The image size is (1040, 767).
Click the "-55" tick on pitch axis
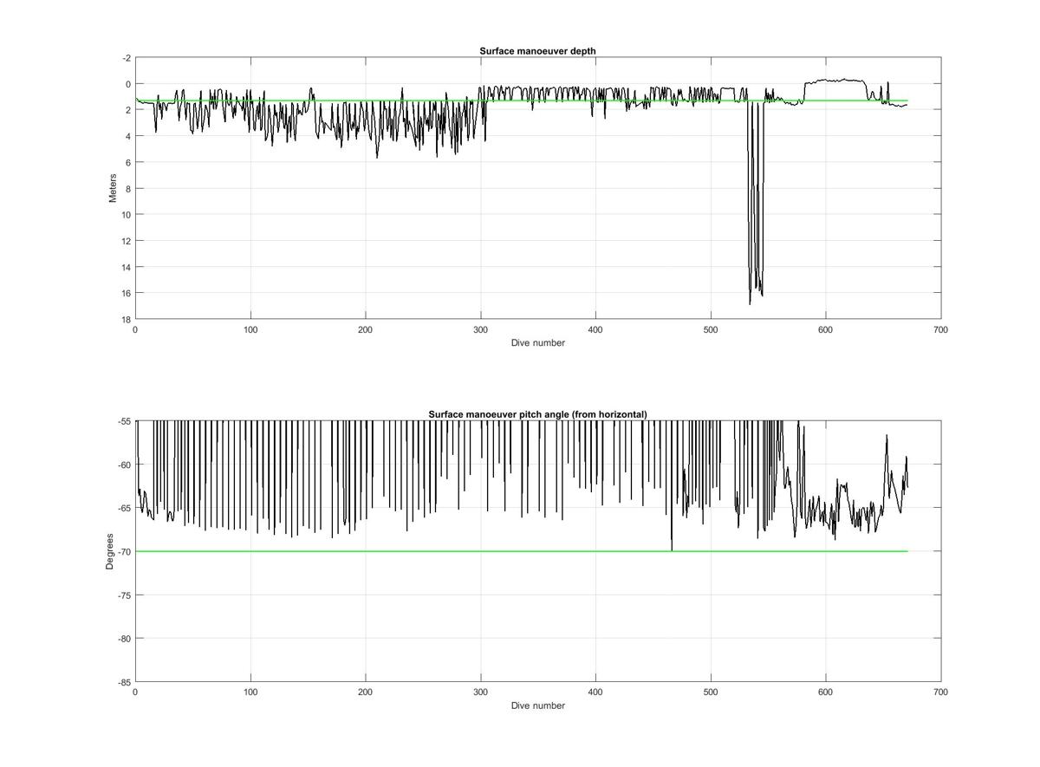coord(125,421)
